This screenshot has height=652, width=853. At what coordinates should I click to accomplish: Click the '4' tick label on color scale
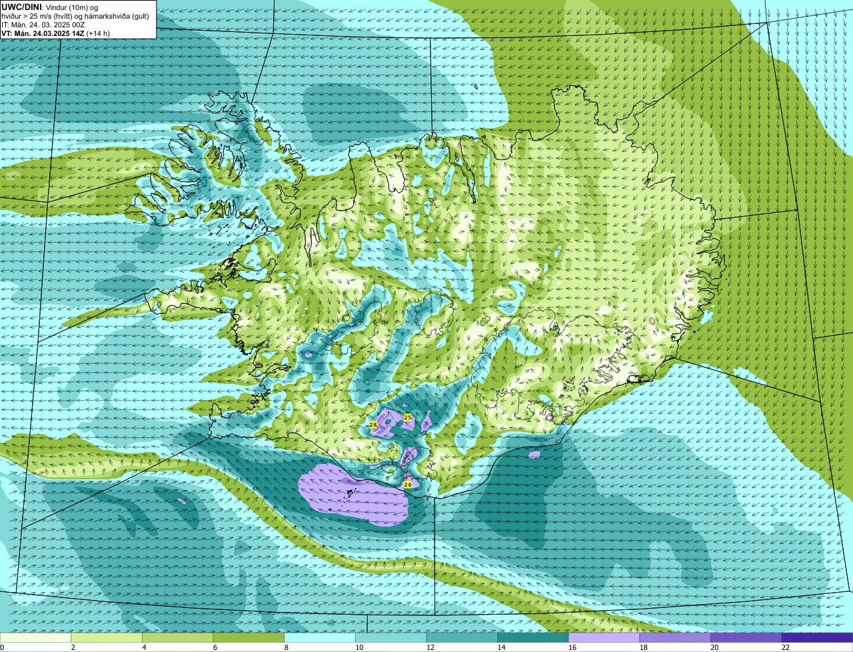144,647
